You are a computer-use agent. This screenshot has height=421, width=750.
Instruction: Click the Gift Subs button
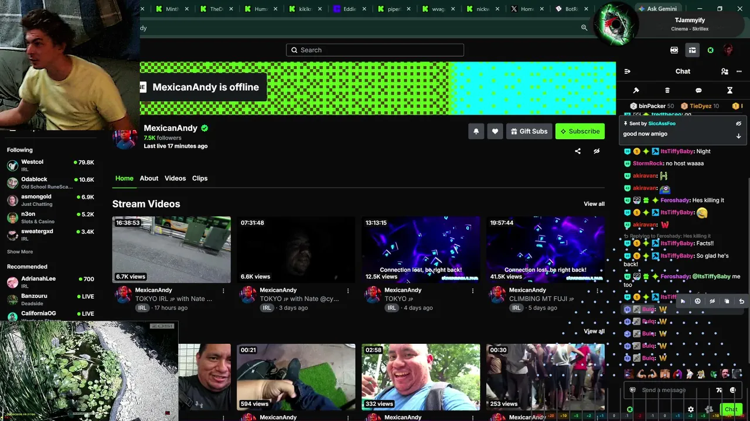[x=529, y=132]
